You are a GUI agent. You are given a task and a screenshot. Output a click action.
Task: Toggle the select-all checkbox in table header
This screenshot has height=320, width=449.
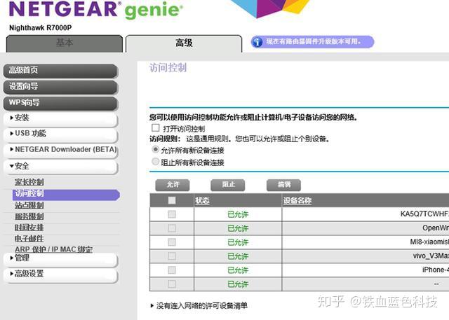[x=172, y=200]
